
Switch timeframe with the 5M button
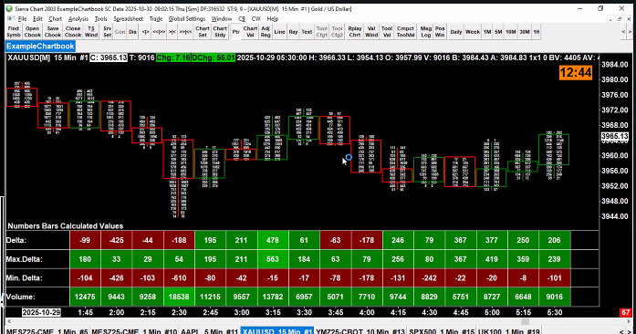[x=498, y=32]
